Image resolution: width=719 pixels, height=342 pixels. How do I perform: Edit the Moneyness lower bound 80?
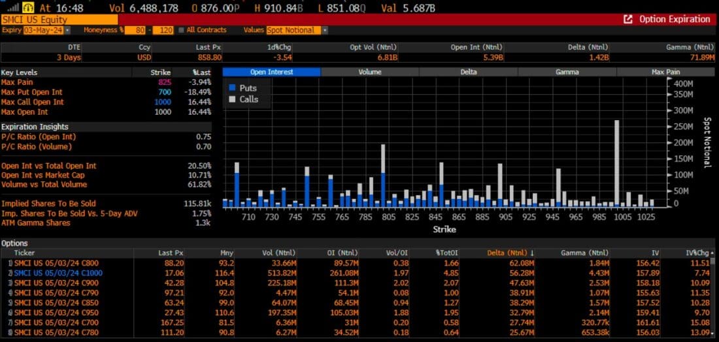(135, 30)
